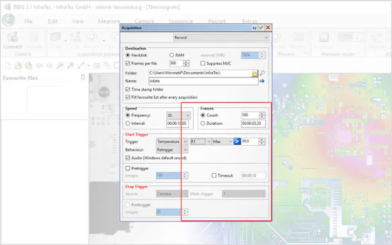392x245 pixels.
Task: Open the File menu
Action: (x=28, y=21)
